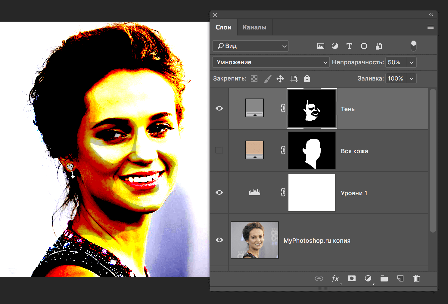Viewport: 448px width, 304px height.
Task: Create new adjustment layer
Action: (368, 278)
